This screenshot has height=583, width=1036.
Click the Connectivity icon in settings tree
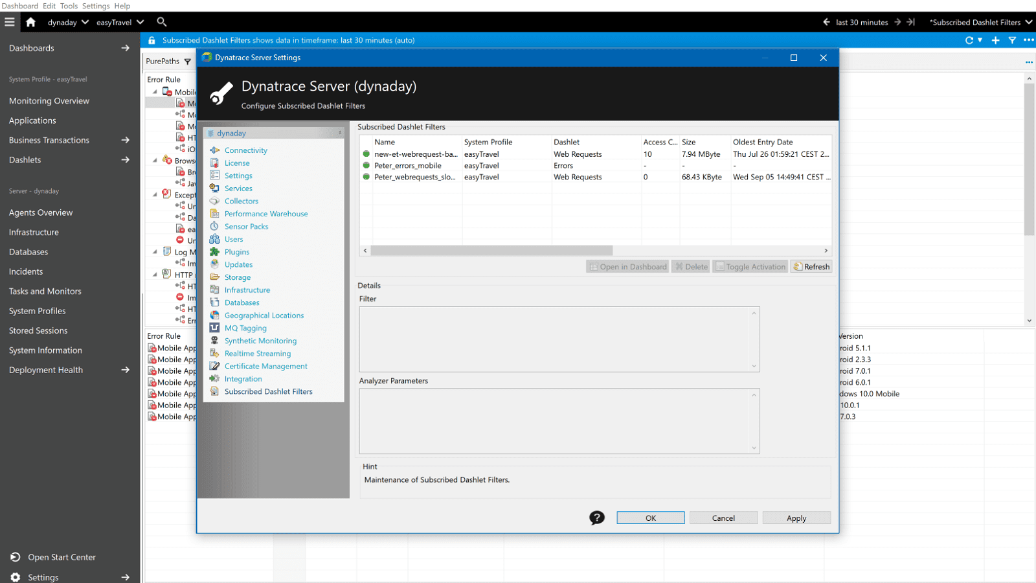point(215,150)
